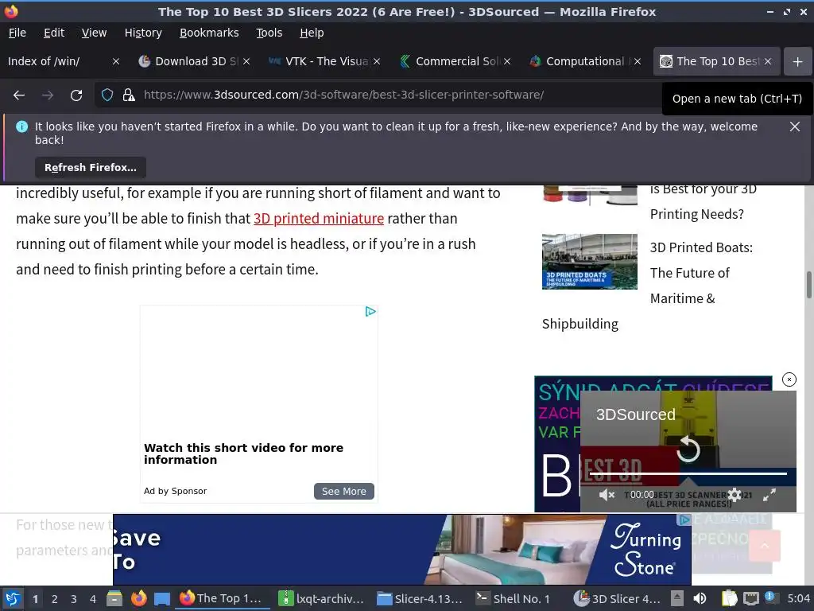Viewport: 814px width, 611px height.
Task: Expand video player to fullscreen
Action: click(x=769, y=495)
